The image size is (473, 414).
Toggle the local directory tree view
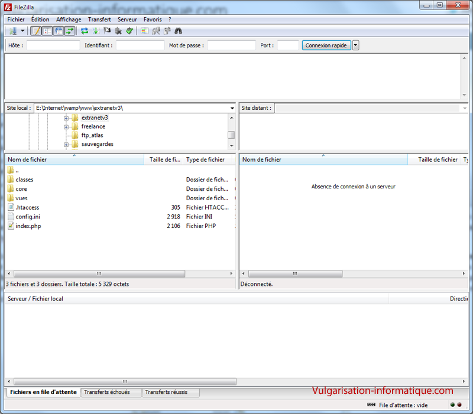coord(47,31)
